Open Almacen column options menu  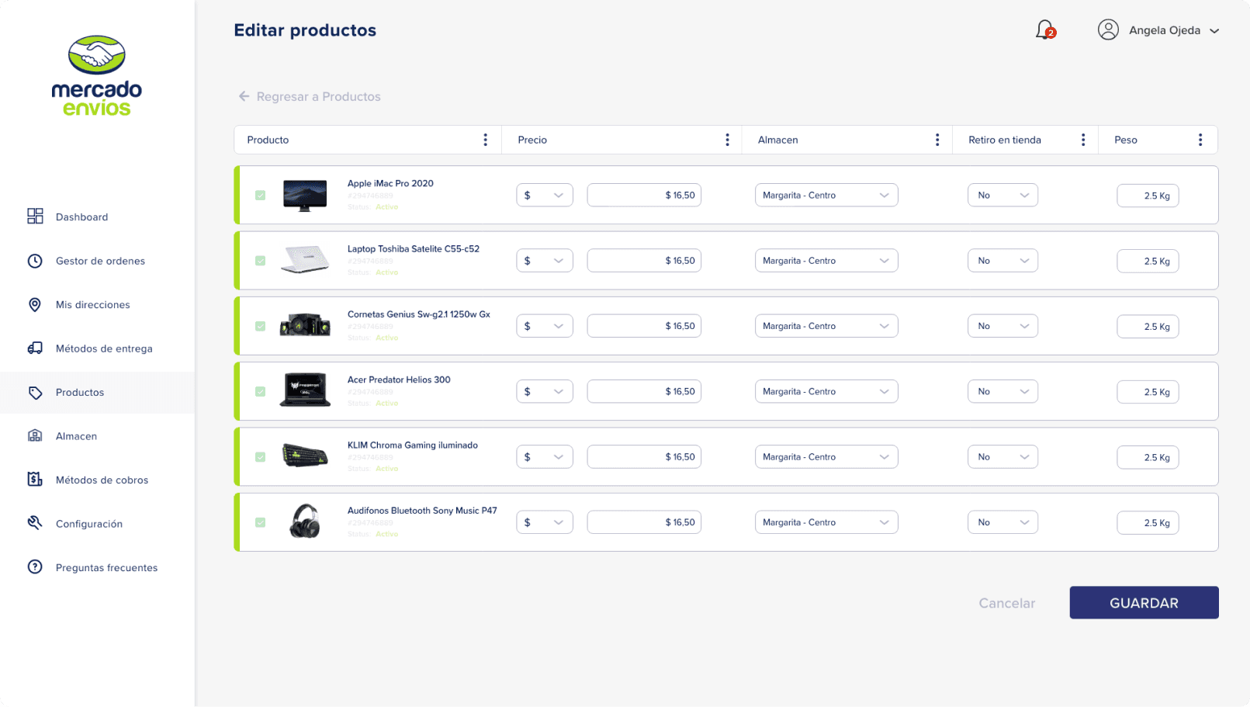click(x=937, y=140)
